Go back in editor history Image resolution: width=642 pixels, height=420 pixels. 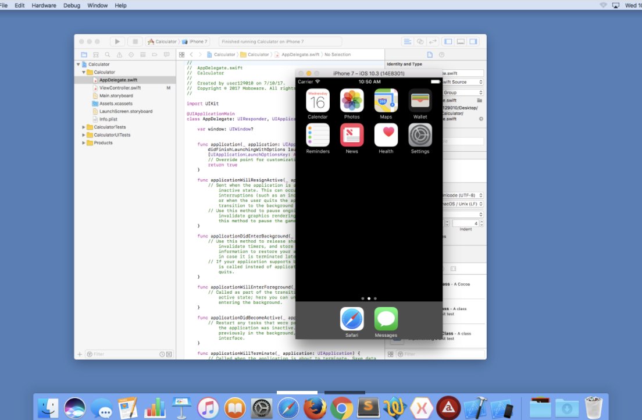coord(191,55)
